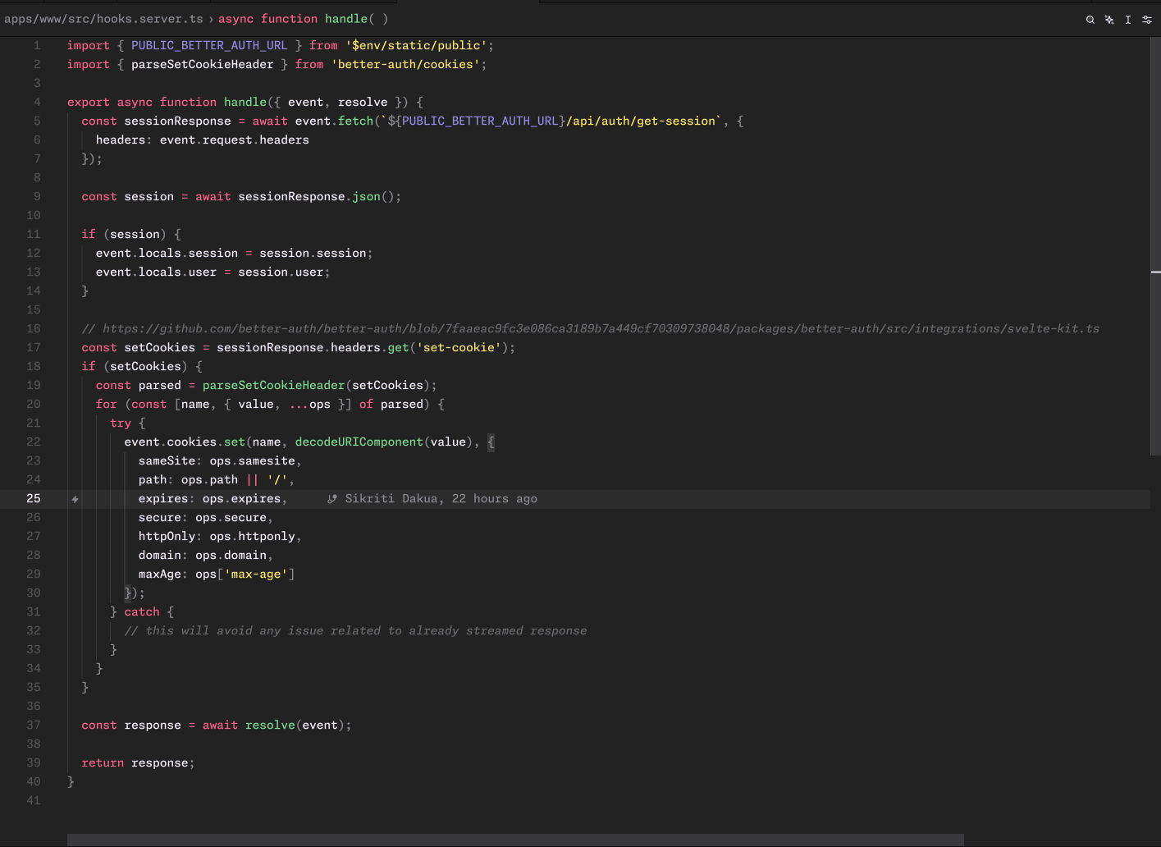Screen dimensions: 1161x847
Task: Click the vertical scrollbar on the right edge
Action: coord(1155,246)
